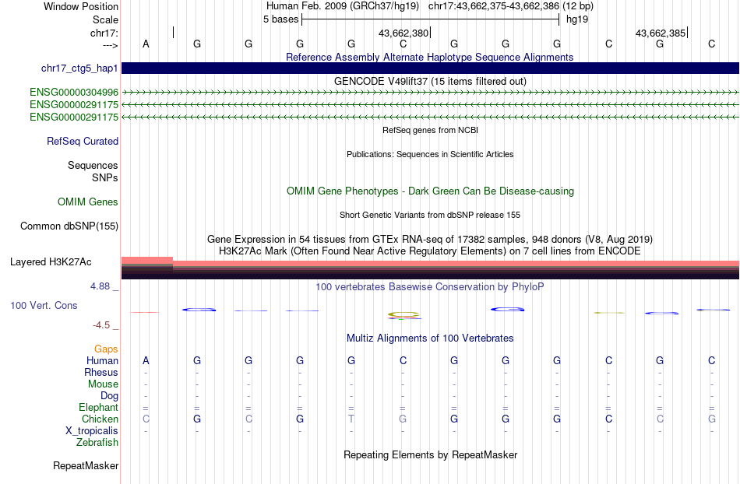Select the X_tropicalis species label
Viewport: 740px width, 484px height.
tap(92, 431)
